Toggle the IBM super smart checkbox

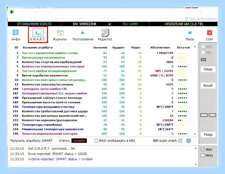tap(180, 141)
